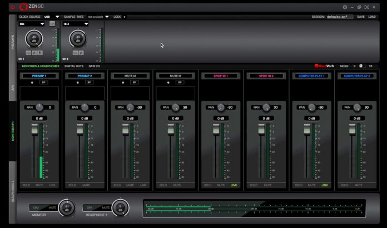Click the PREAMP 1 pan knob
The width and height of the screenshot is (387, 228).
pos(39,107)
